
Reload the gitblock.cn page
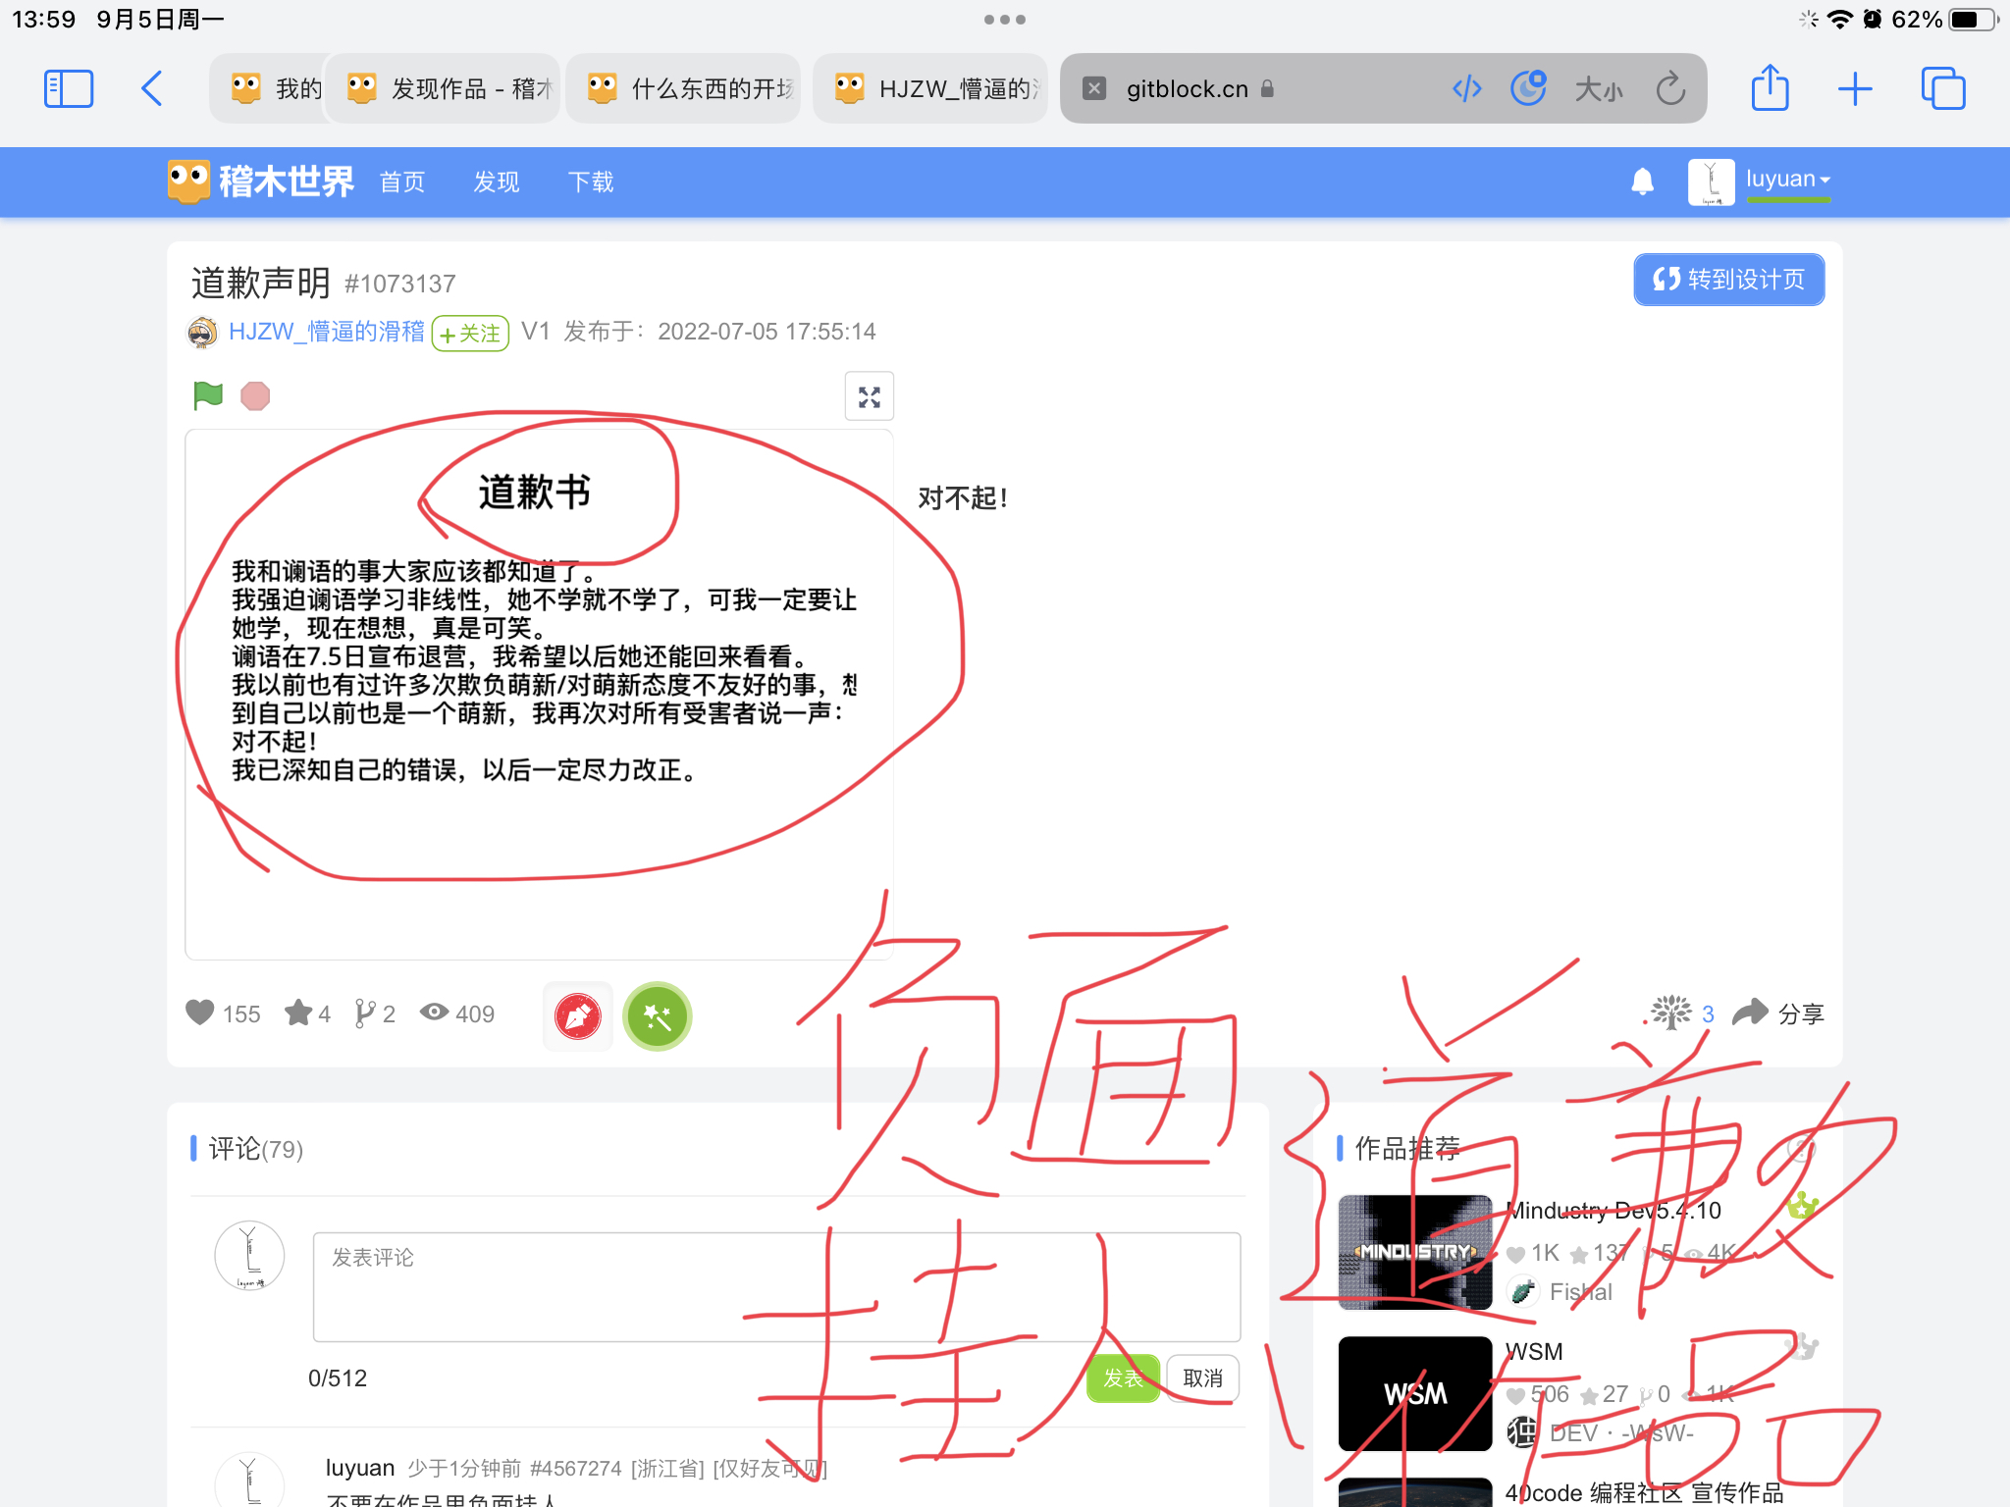(1670, 89)
